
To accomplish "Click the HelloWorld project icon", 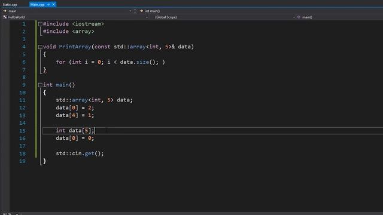I will coord(5,17).
